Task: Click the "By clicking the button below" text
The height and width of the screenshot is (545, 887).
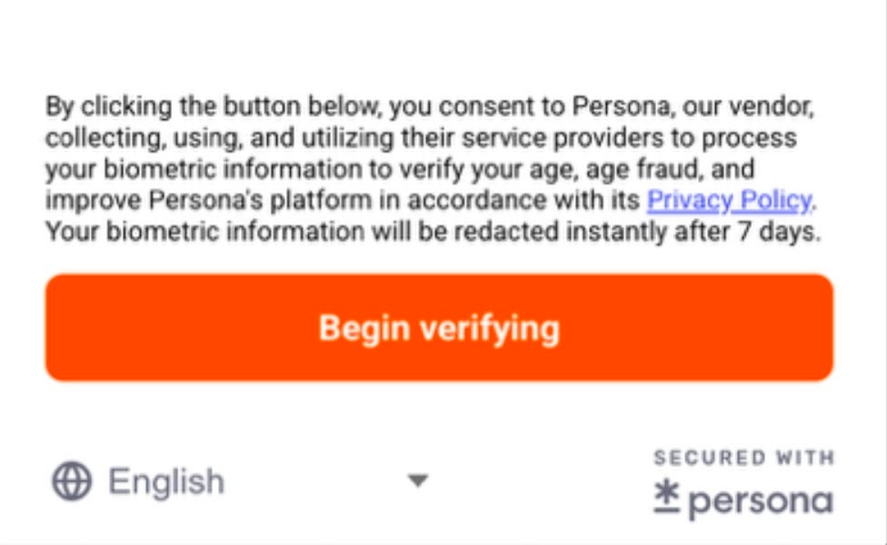Action: click(x=215, y=107)
